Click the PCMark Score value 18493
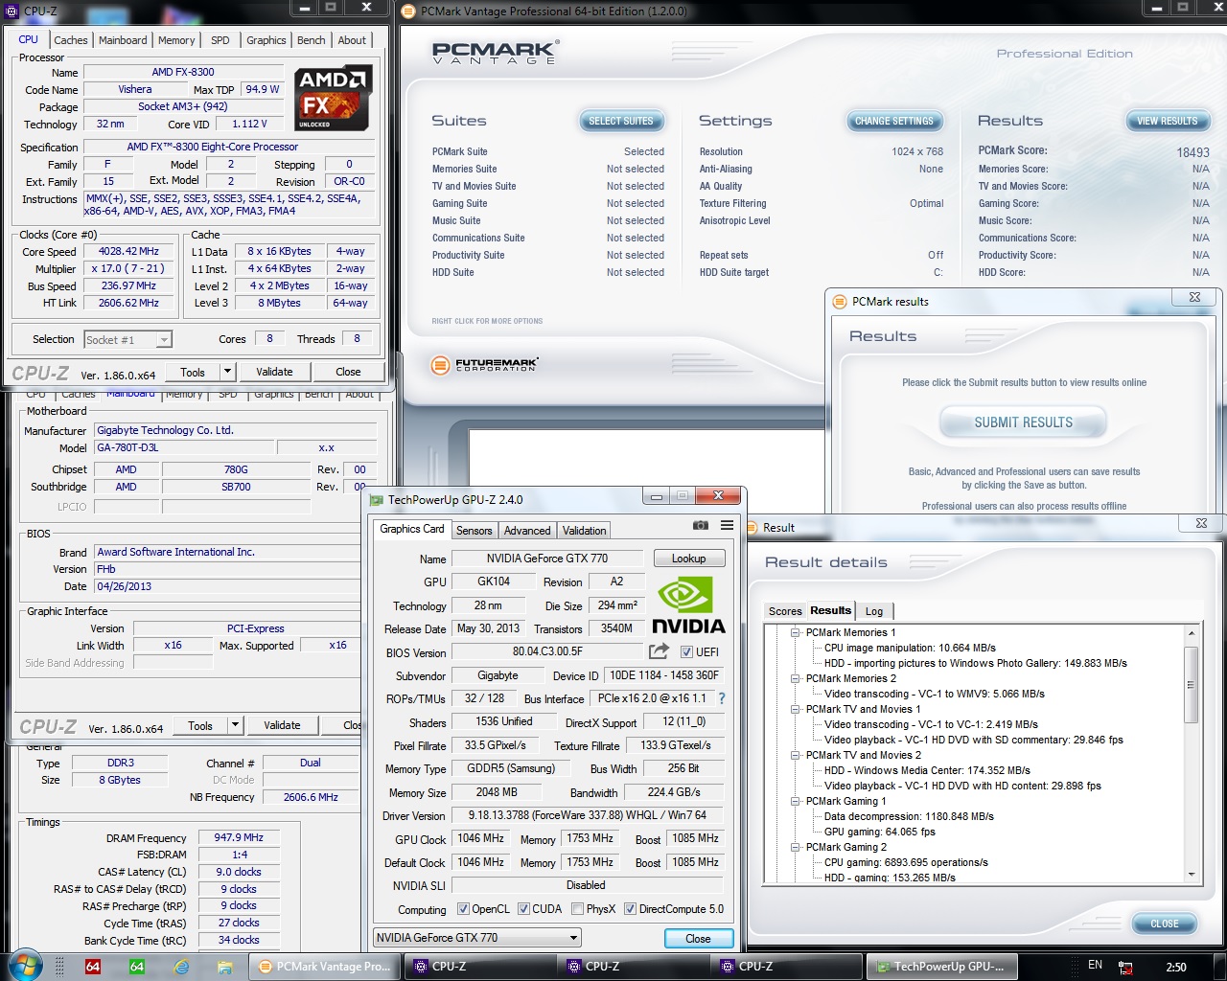The image size is (1227, 981). [1192, 152]
